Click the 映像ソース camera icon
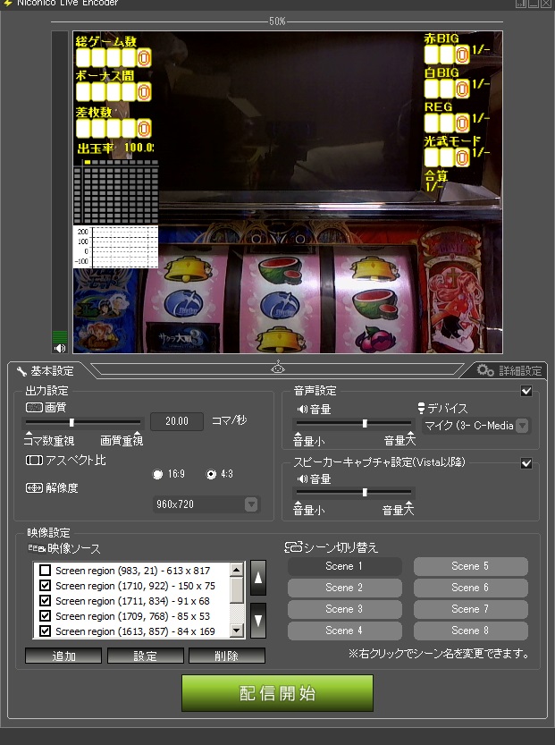The image size is (555, 745). pos(37,548)
